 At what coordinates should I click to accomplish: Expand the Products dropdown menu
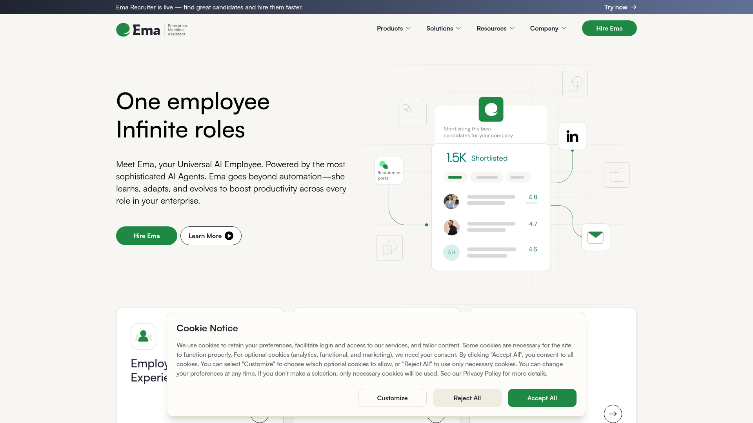point(394,28)
